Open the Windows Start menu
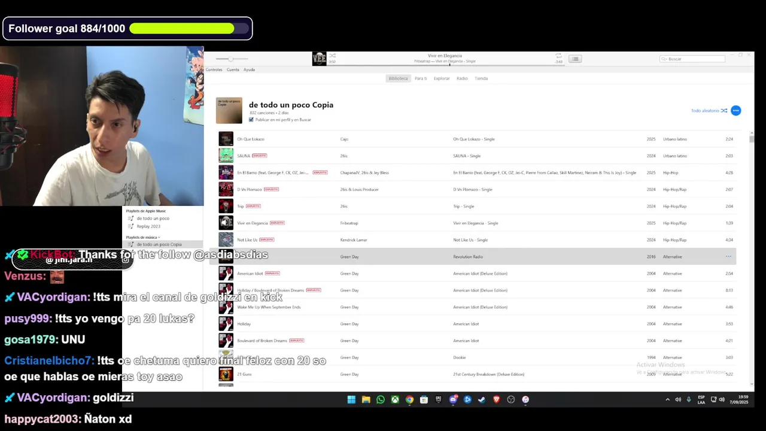This screenshot has width=766, height=431. 351,400
